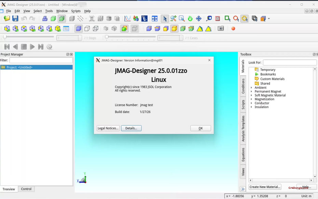Click the undo arrow in the toolbar
This screenshot has height=199, width=318.
click(x=24, y=19)
